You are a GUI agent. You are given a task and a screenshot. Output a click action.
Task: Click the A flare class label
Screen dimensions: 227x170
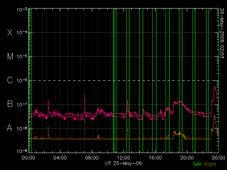point(10,128)
